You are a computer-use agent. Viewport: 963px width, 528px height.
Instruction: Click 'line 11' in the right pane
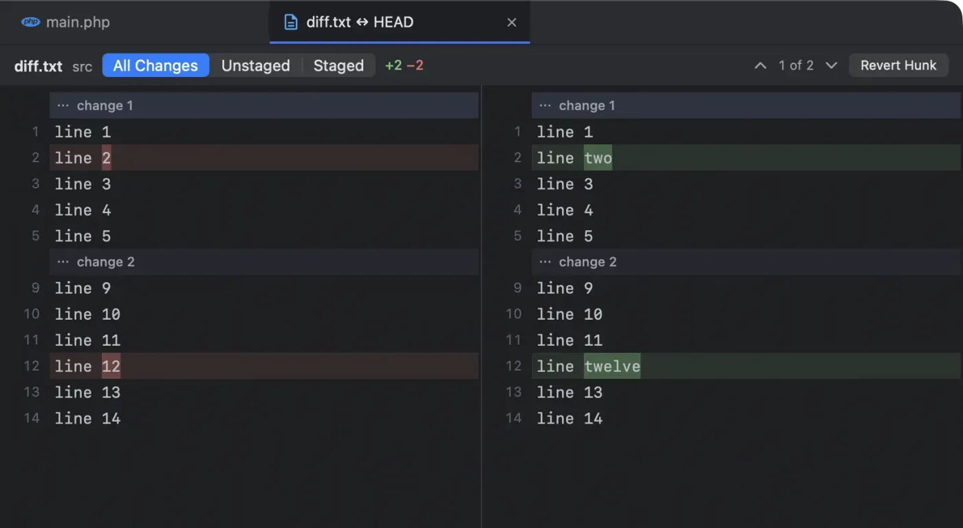(x=570, y=340)
